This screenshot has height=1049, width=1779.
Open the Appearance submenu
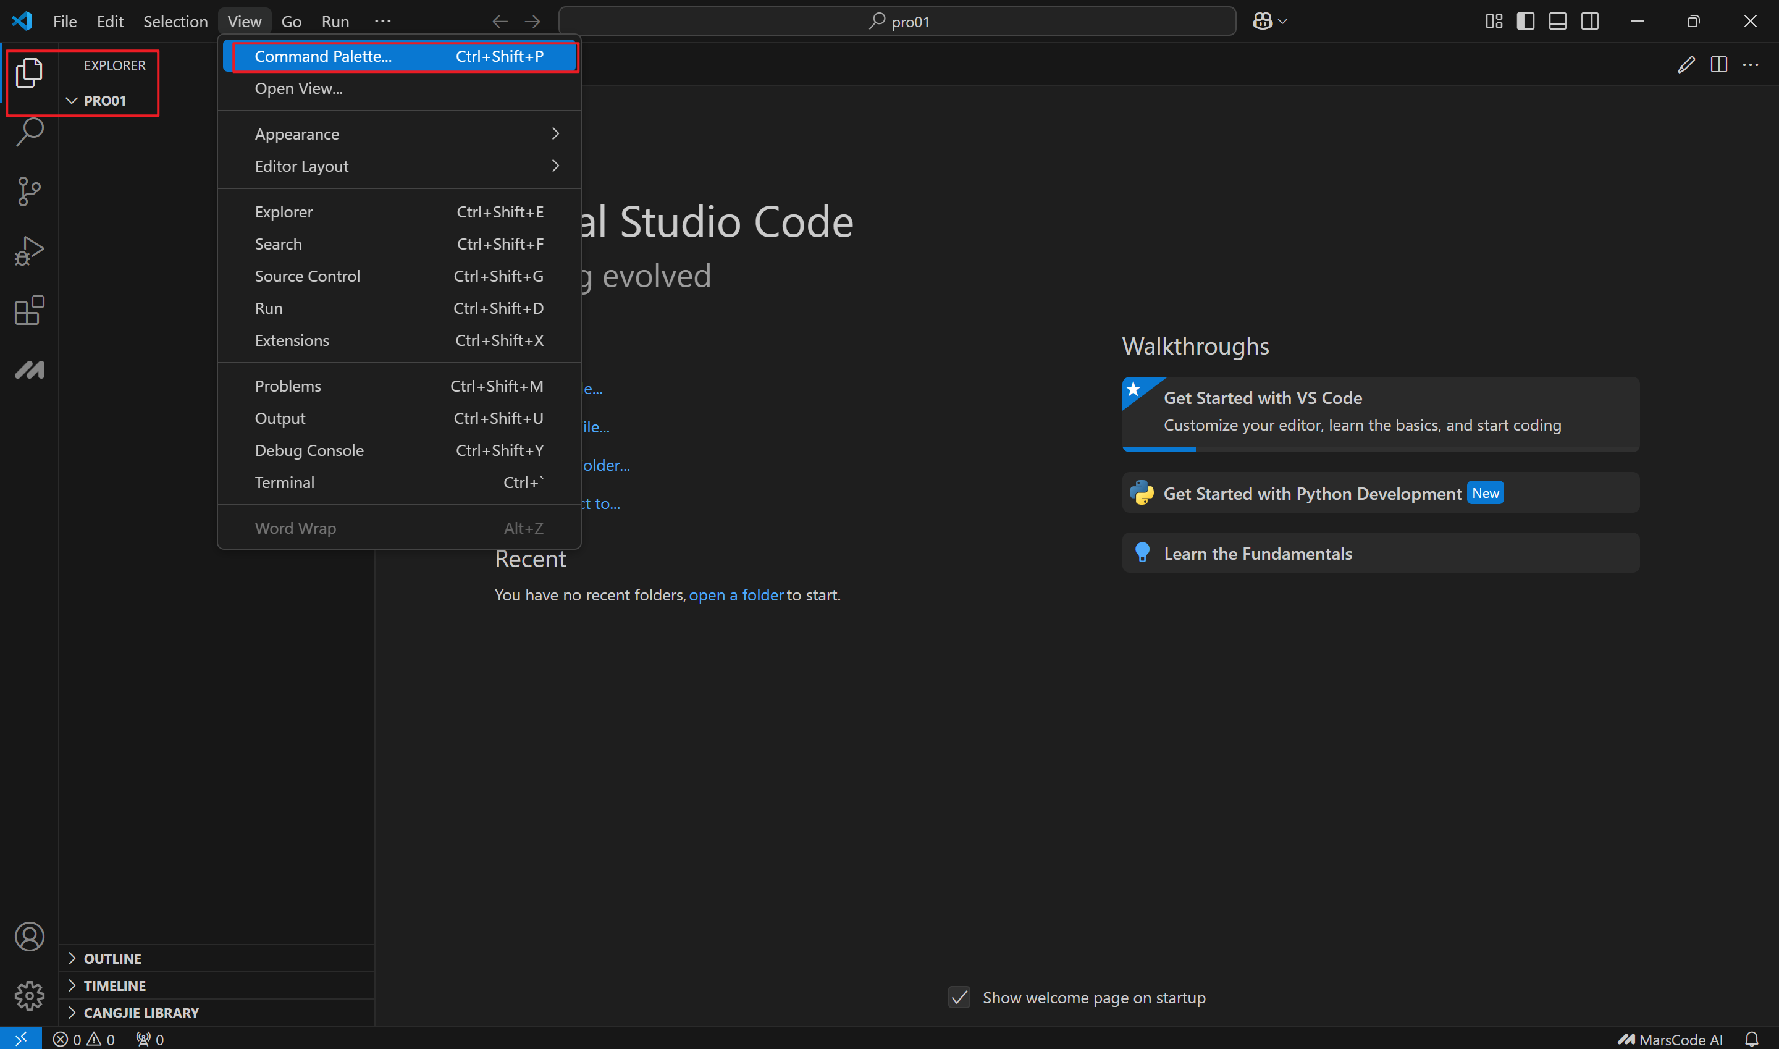[399, 133]
